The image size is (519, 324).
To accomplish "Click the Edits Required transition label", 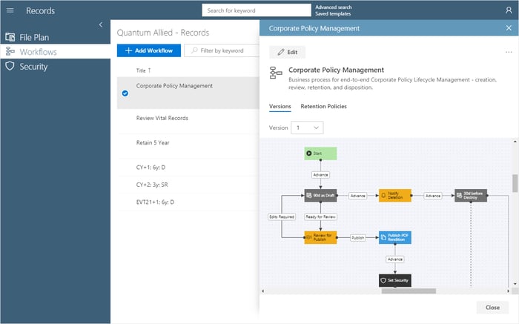I will pyautogui.click(x=282, y=216).
